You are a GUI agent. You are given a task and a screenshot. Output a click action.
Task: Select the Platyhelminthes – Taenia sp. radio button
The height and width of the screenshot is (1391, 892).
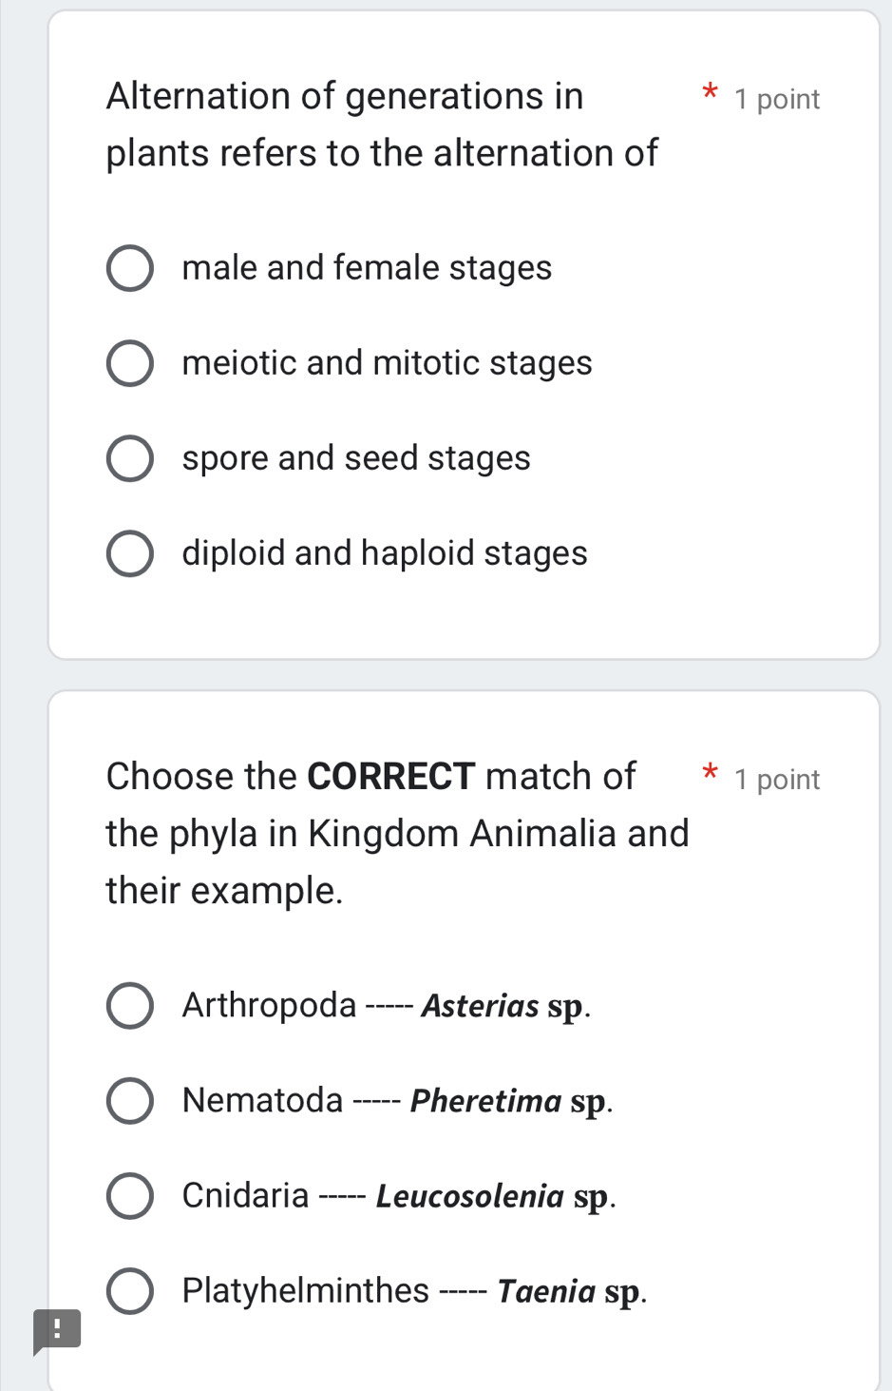[x=129, y=1291]
